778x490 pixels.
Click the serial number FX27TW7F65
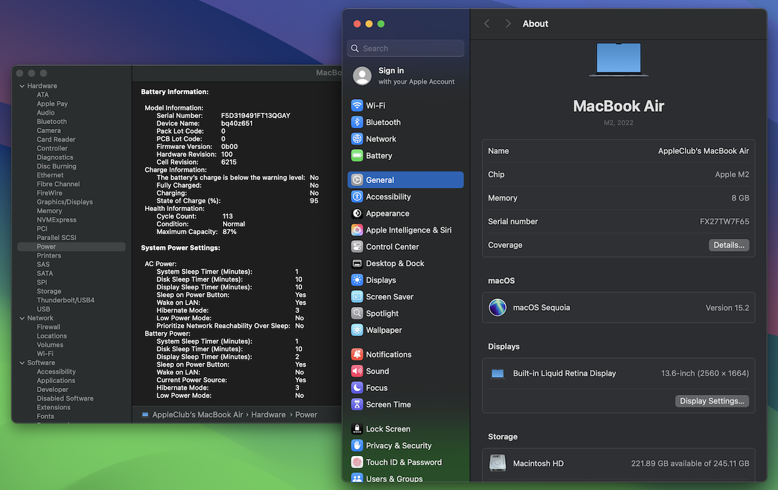[x=725, y=221]
